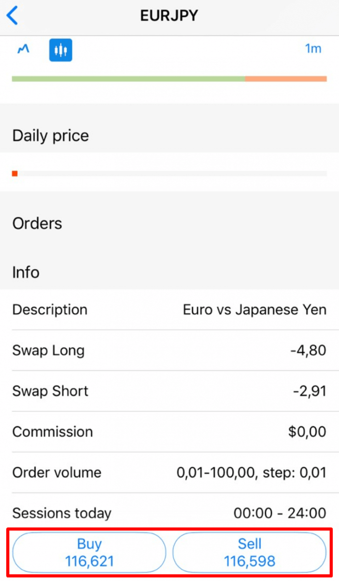Open the chart preview via the candlestick icon
Screen dimensions: 339x581
coord(60,49)
